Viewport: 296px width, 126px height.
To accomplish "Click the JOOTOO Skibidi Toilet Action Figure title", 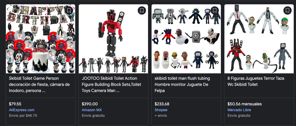I will pyautogui.click(x=112, y=84).
